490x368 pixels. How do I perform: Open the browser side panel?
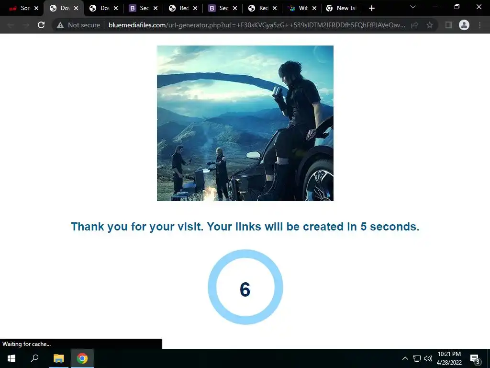(x=448, y=25)
